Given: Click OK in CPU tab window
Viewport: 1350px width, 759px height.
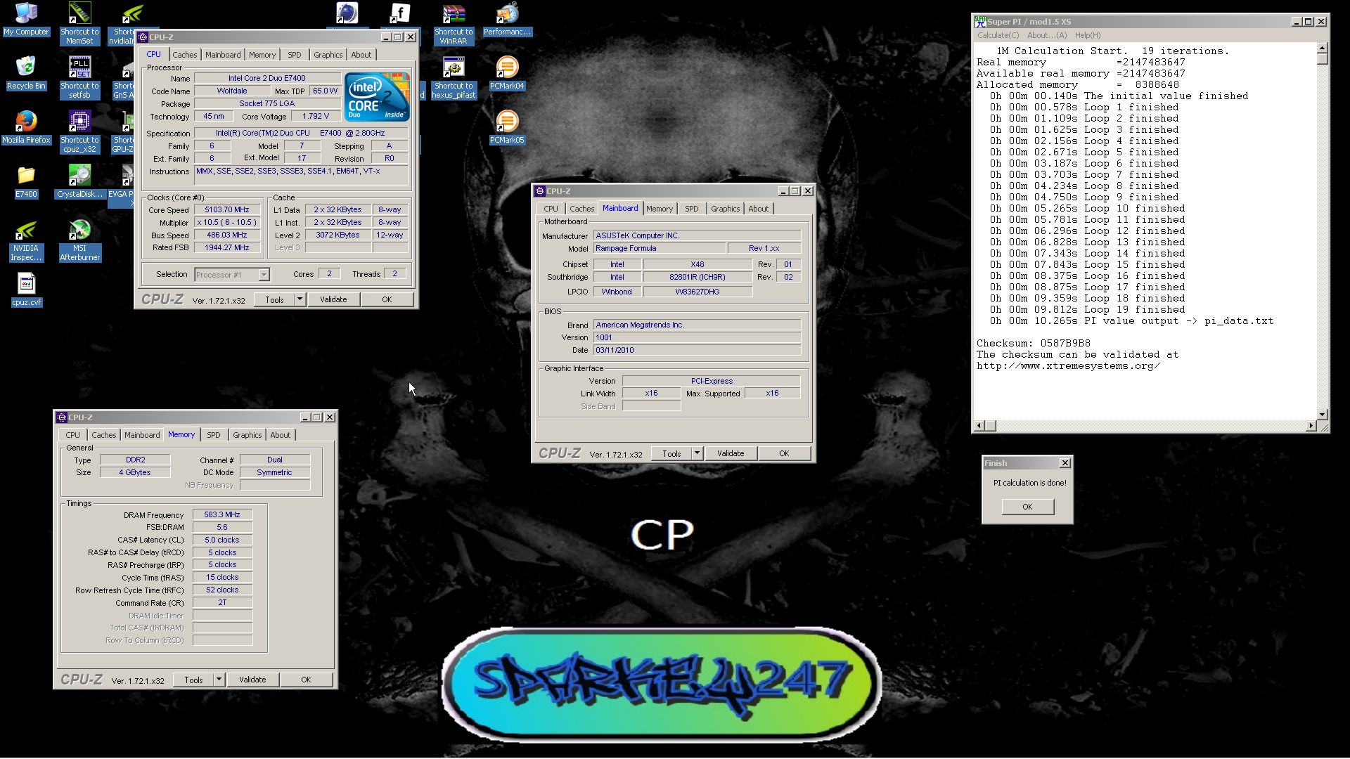Looking at the screenshot, I should (x=387, y=299).
